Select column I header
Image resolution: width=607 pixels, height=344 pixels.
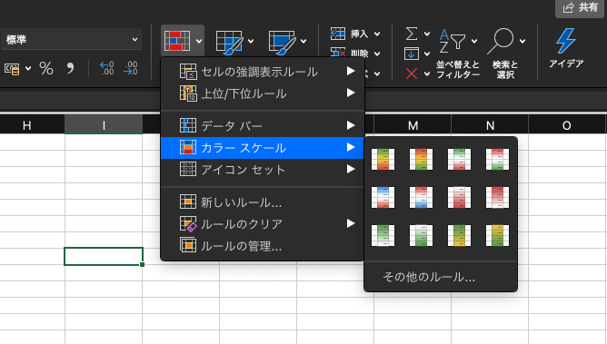pyautogui.click(x=104, y=125)
